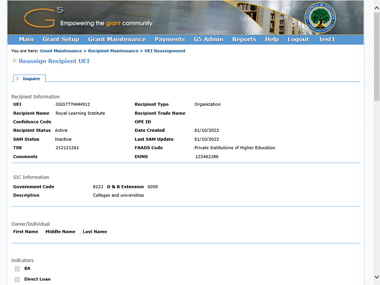Click the Logout menu item

pos(298,39)
